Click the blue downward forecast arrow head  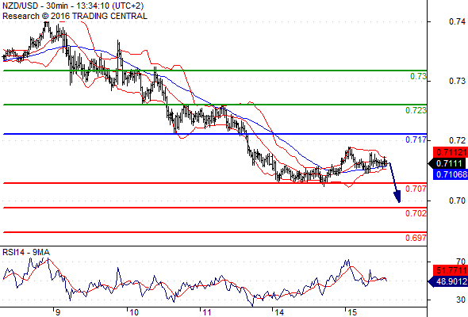click(397, 197)
